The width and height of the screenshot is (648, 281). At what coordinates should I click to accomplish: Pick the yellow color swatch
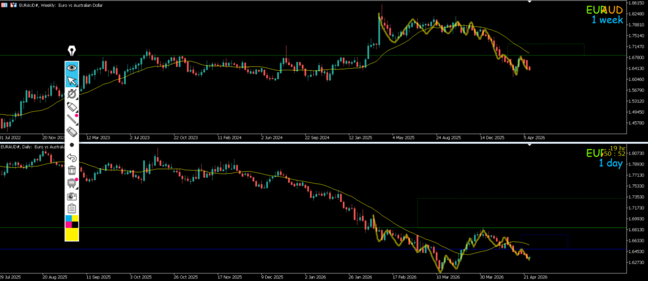(x=72, y=234)
